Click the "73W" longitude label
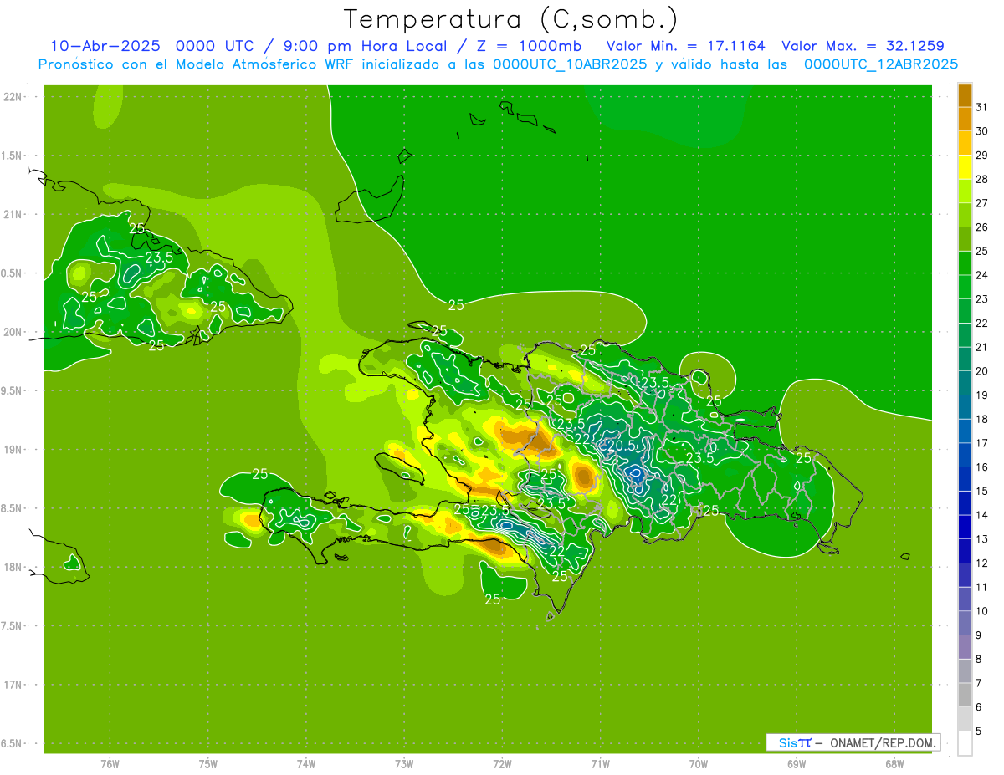Screen dimensions: 1004x775 coord(404,763)
